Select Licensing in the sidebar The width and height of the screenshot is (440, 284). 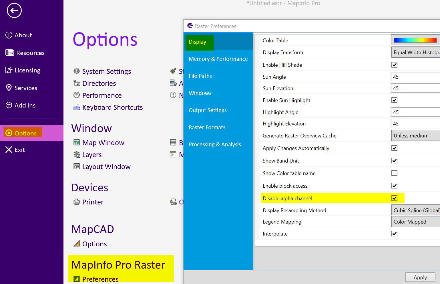click(x=27, y=70)
